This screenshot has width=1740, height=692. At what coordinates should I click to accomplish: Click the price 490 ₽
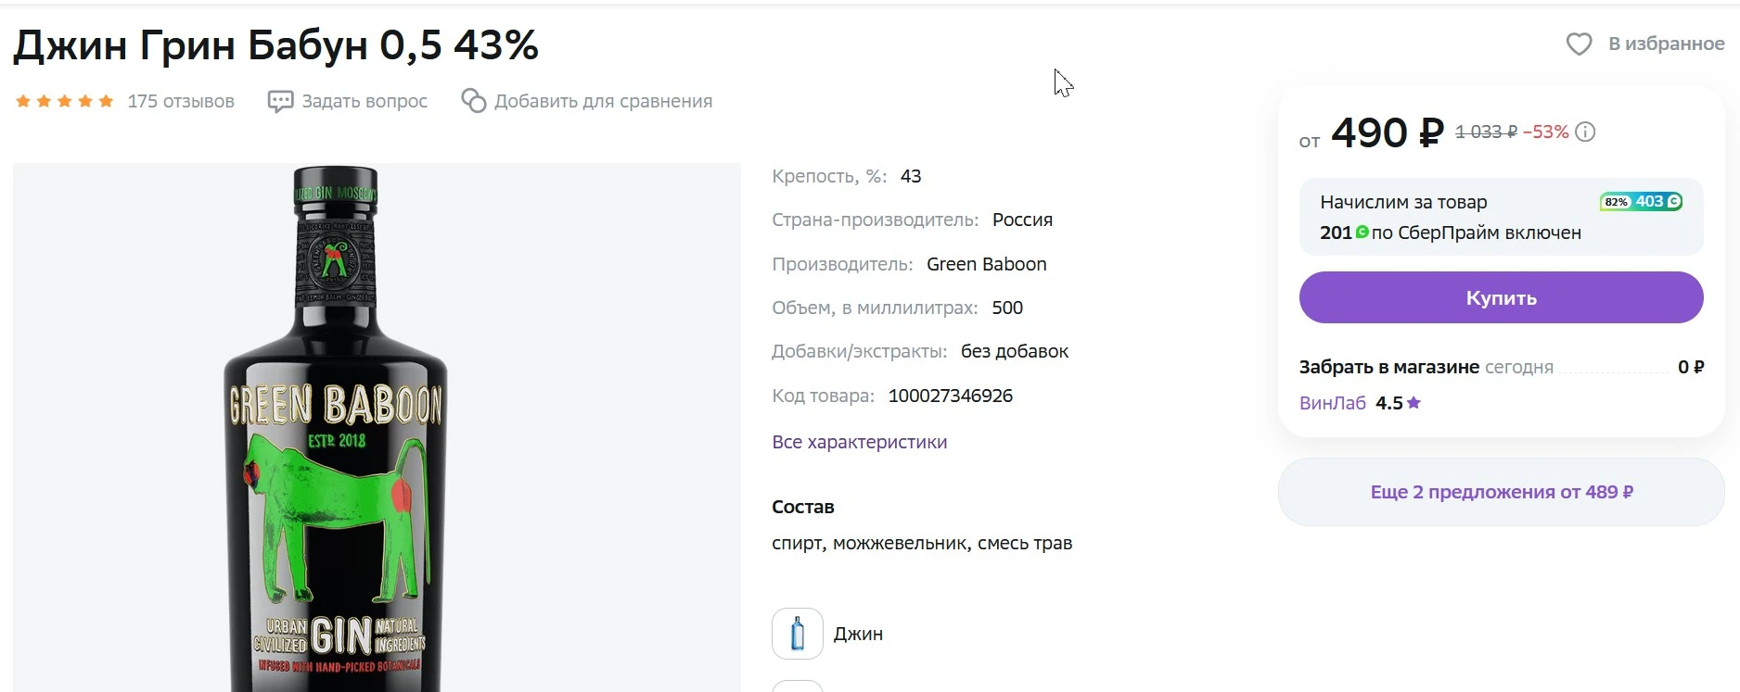click(x=1388, y=132)
